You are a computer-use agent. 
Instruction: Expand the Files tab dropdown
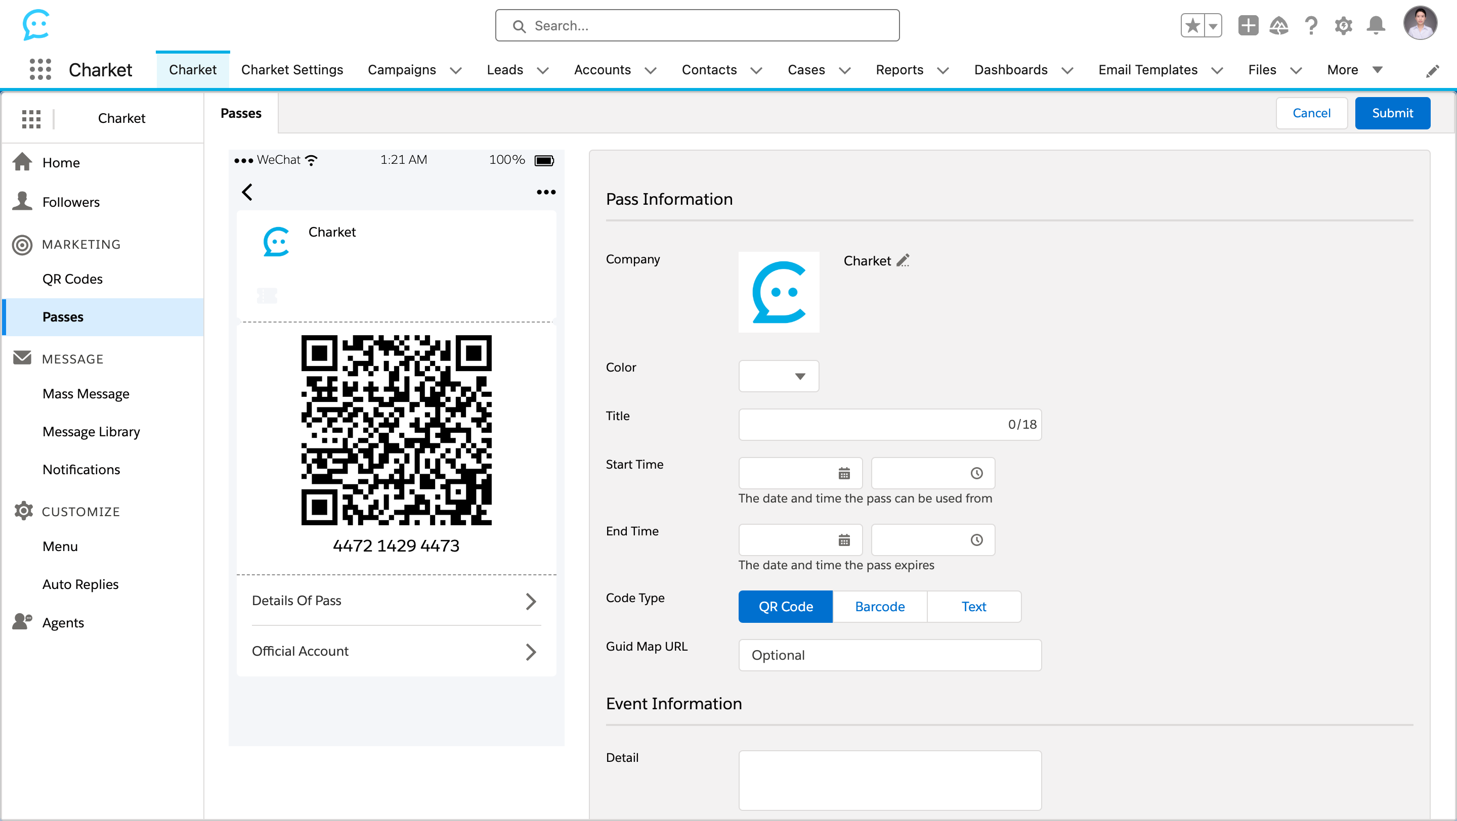(x=1296, y=71)
